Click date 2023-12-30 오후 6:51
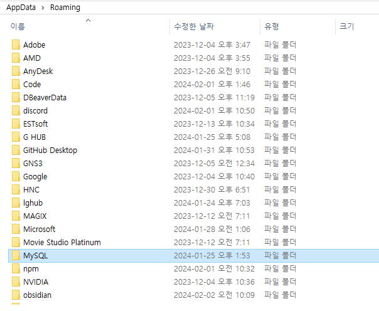379x311 pixels. click(x=211, y=189)
